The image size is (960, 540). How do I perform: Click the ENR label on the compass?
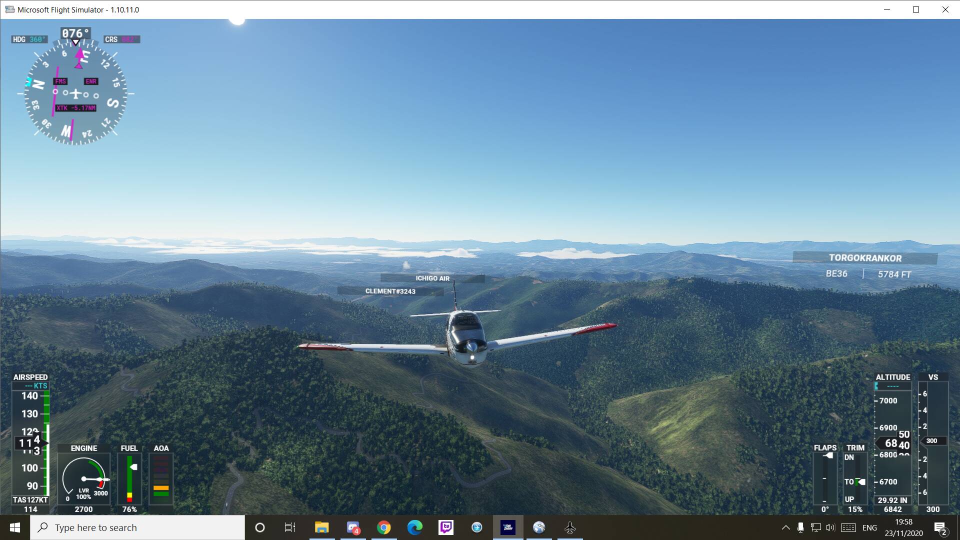coord(91,81)
